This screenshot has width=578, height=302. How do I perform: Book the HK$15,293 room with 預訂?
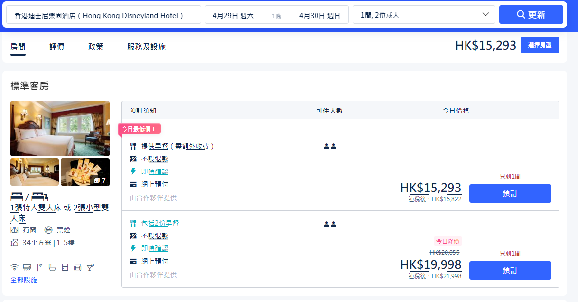pyautogui.click(x=510, y=193)
